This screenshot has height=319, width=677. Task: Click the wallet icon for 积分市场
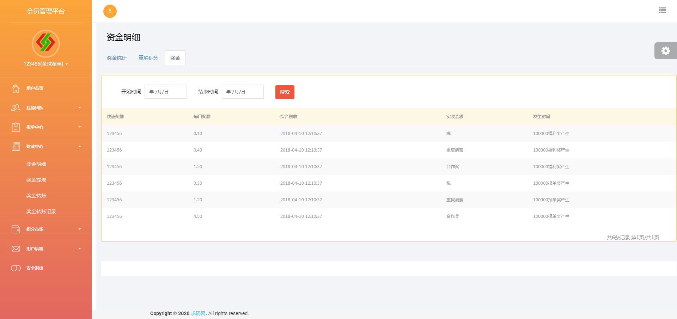16,229
